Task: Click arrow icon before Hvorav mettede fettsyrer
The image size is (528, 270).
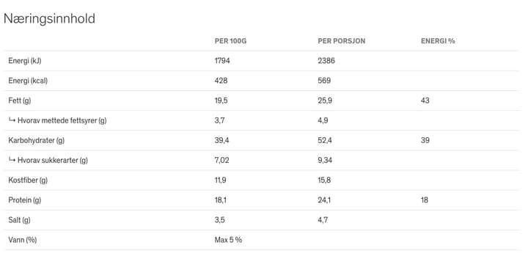Action: pos(12,120)
